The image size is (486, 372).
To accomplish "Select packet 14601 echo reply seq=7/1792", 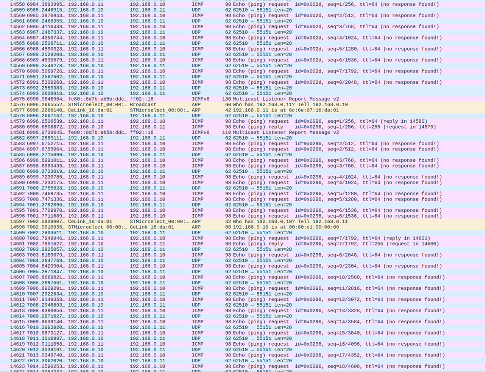I will point(243,244).
